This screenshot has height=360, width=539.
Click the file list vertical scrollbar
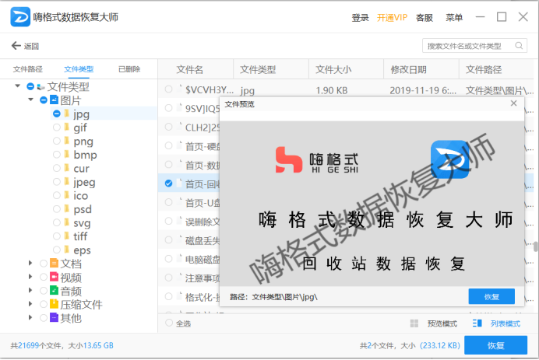coord(536,246)
